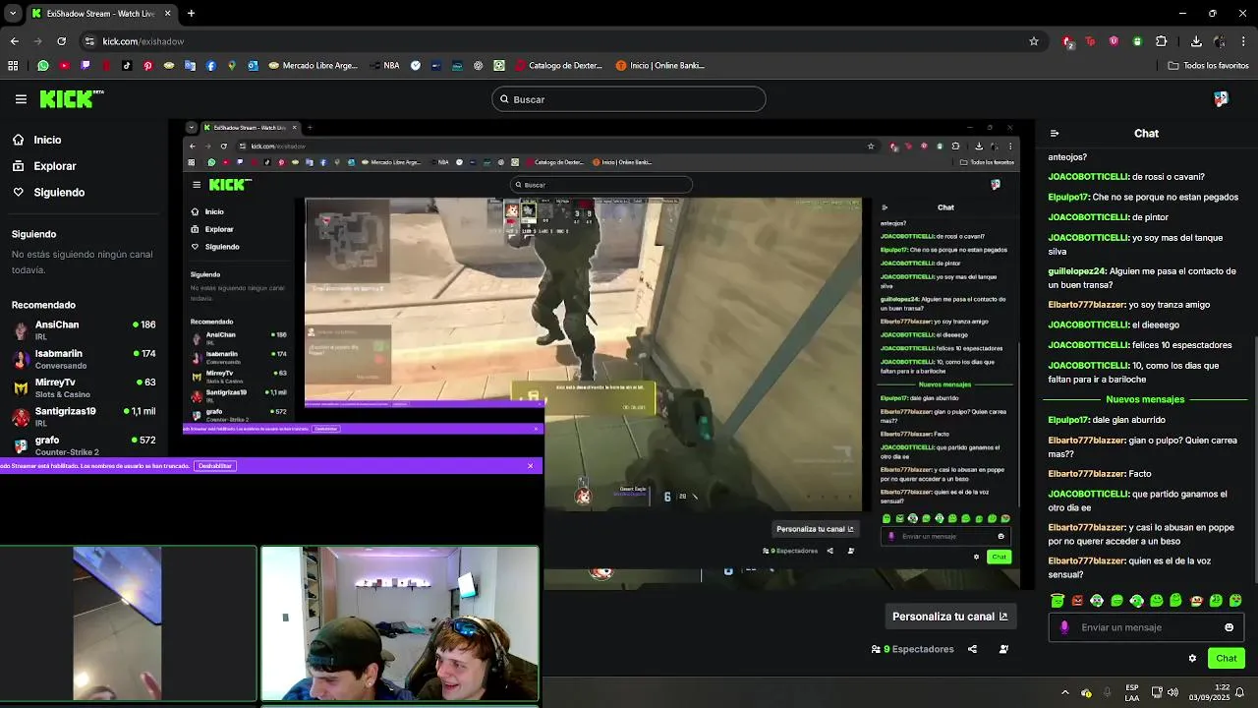Viewport: 1258px width, 708px height.
Task: Open Facebook bookmark icon
Action: pos(211,66)
